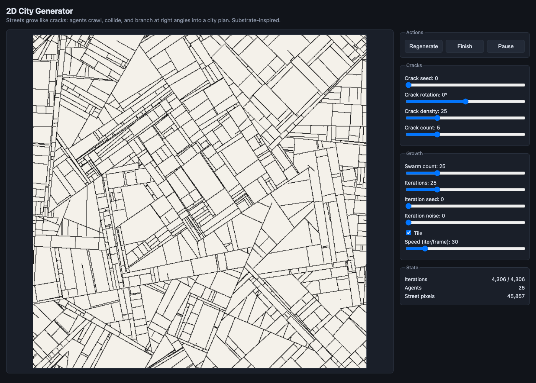Click the Iterations slider handle
The width and height of the screenshot is (536, 383).
coord(437,190)
